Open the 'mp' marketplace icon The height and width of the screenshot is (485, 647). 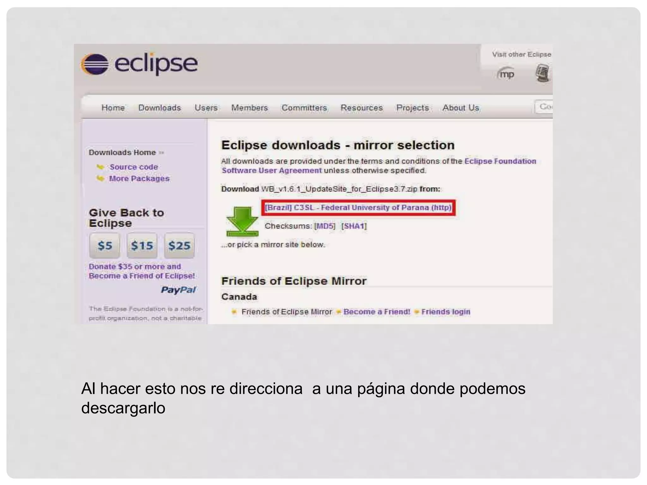(506, 74)
